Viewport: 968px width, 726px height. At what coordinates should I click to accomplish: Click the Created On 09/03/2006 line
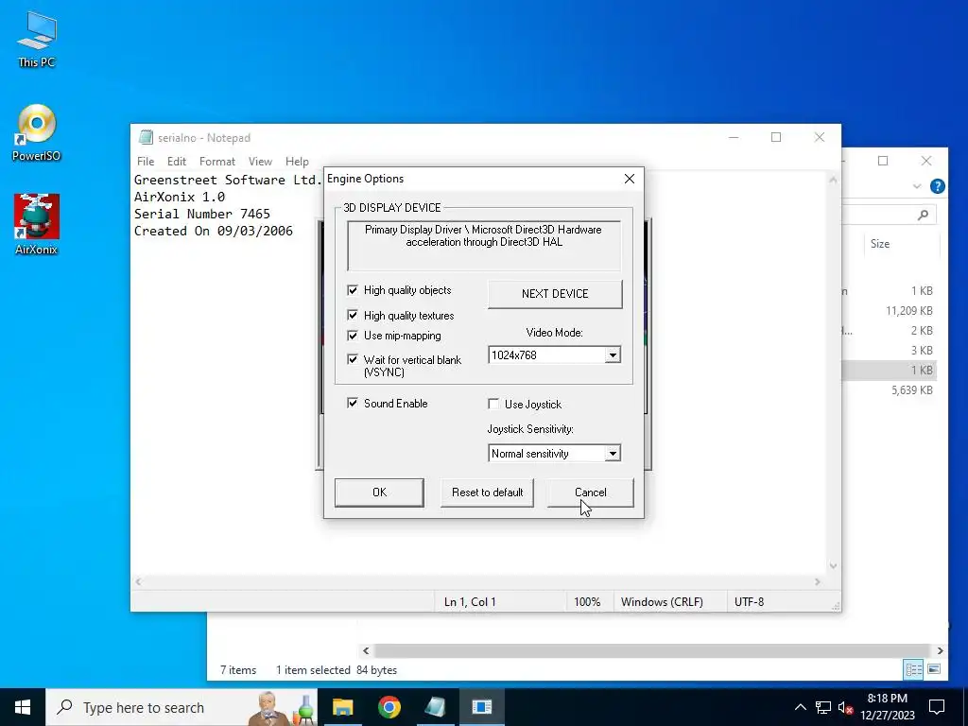(x=214, y=231)
